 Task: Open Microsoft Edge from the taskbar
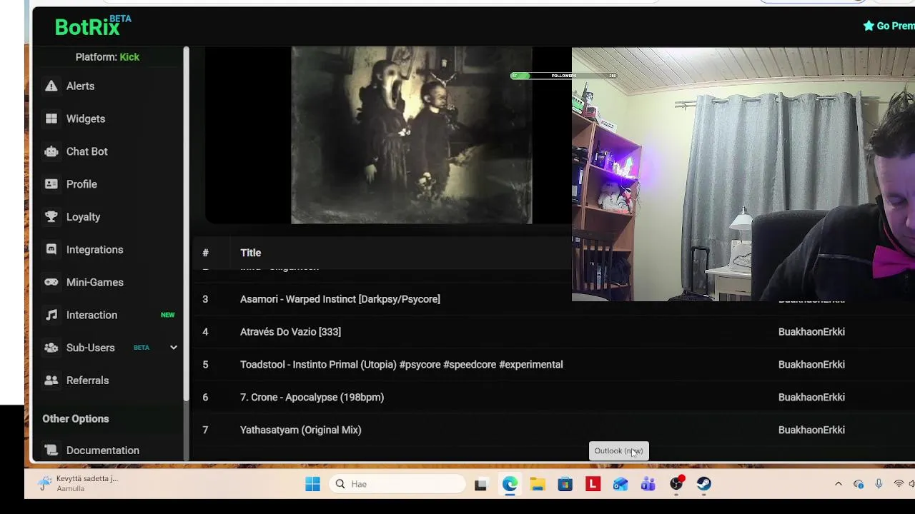(510, 484)
